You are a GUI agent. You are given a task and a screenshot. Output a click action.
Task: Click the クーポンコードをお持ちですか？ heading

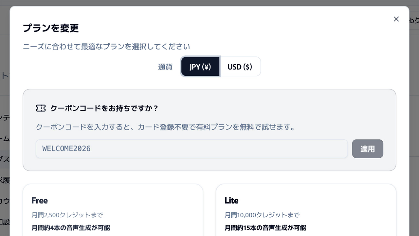pyautogui.click(x=104, y=108)
